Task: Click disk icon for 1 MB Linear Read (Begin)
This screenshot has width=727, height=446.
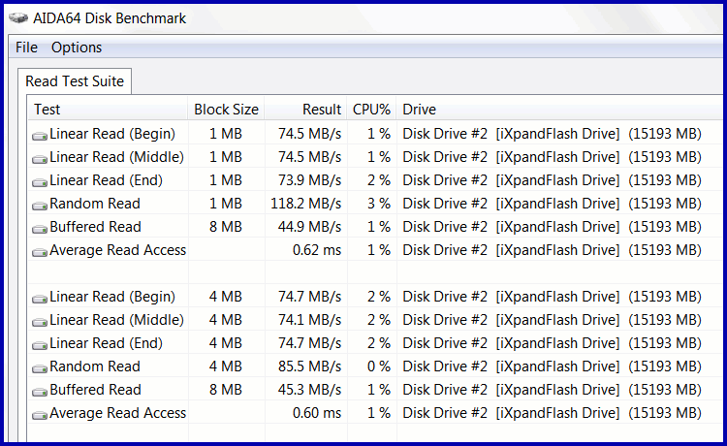Action: pos(40,135)
